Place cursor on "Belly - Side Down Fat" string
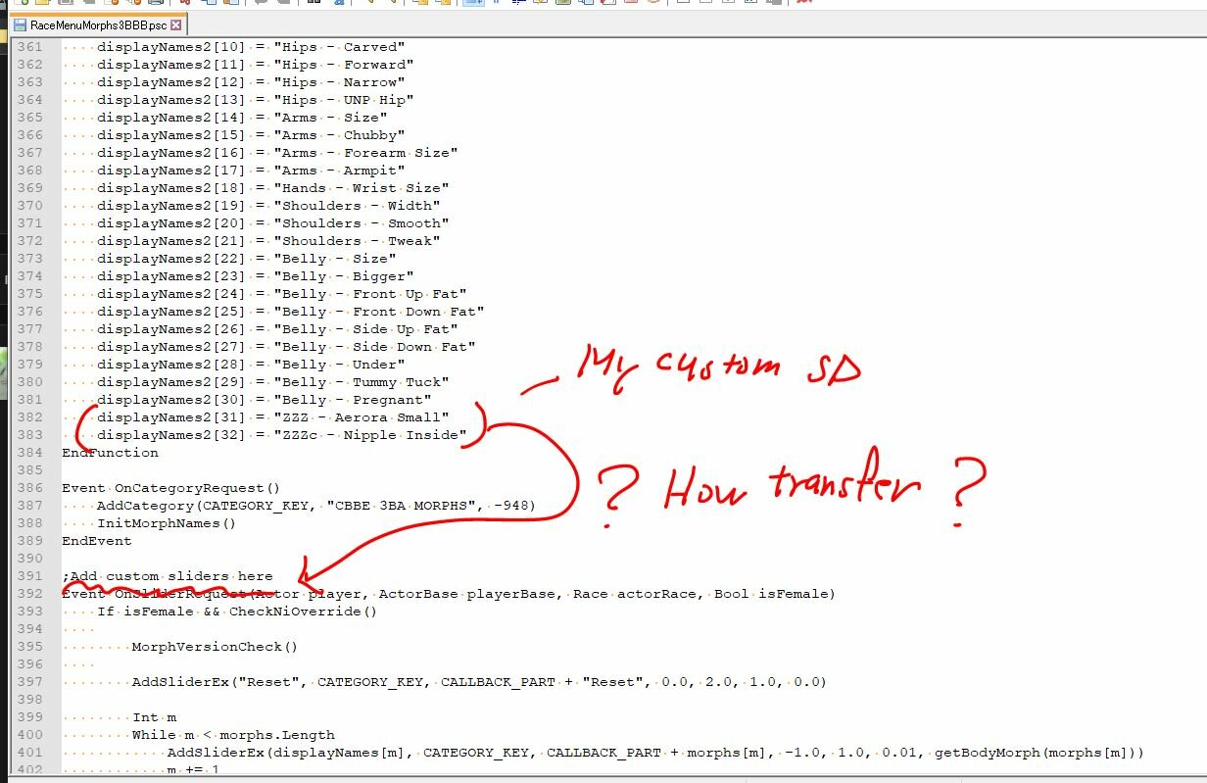The width and height of the screenshot is (1207, 783). (x=374, y=347)
